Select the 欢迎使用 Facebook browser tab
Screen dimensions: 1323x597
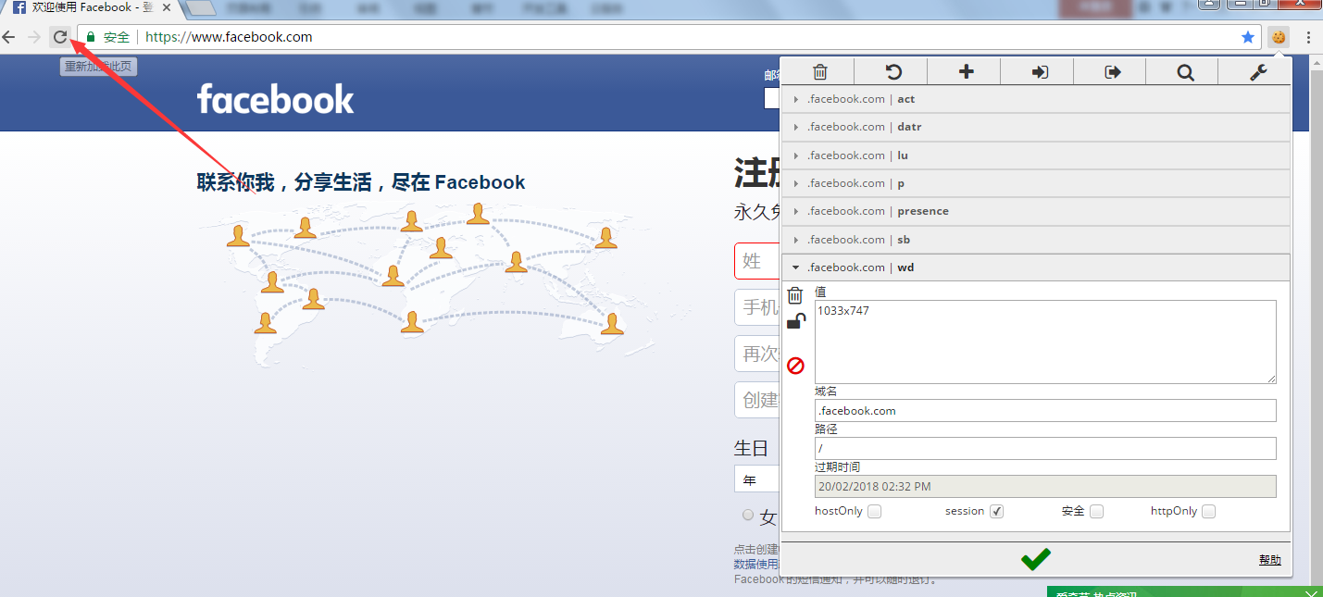point(93,7)
